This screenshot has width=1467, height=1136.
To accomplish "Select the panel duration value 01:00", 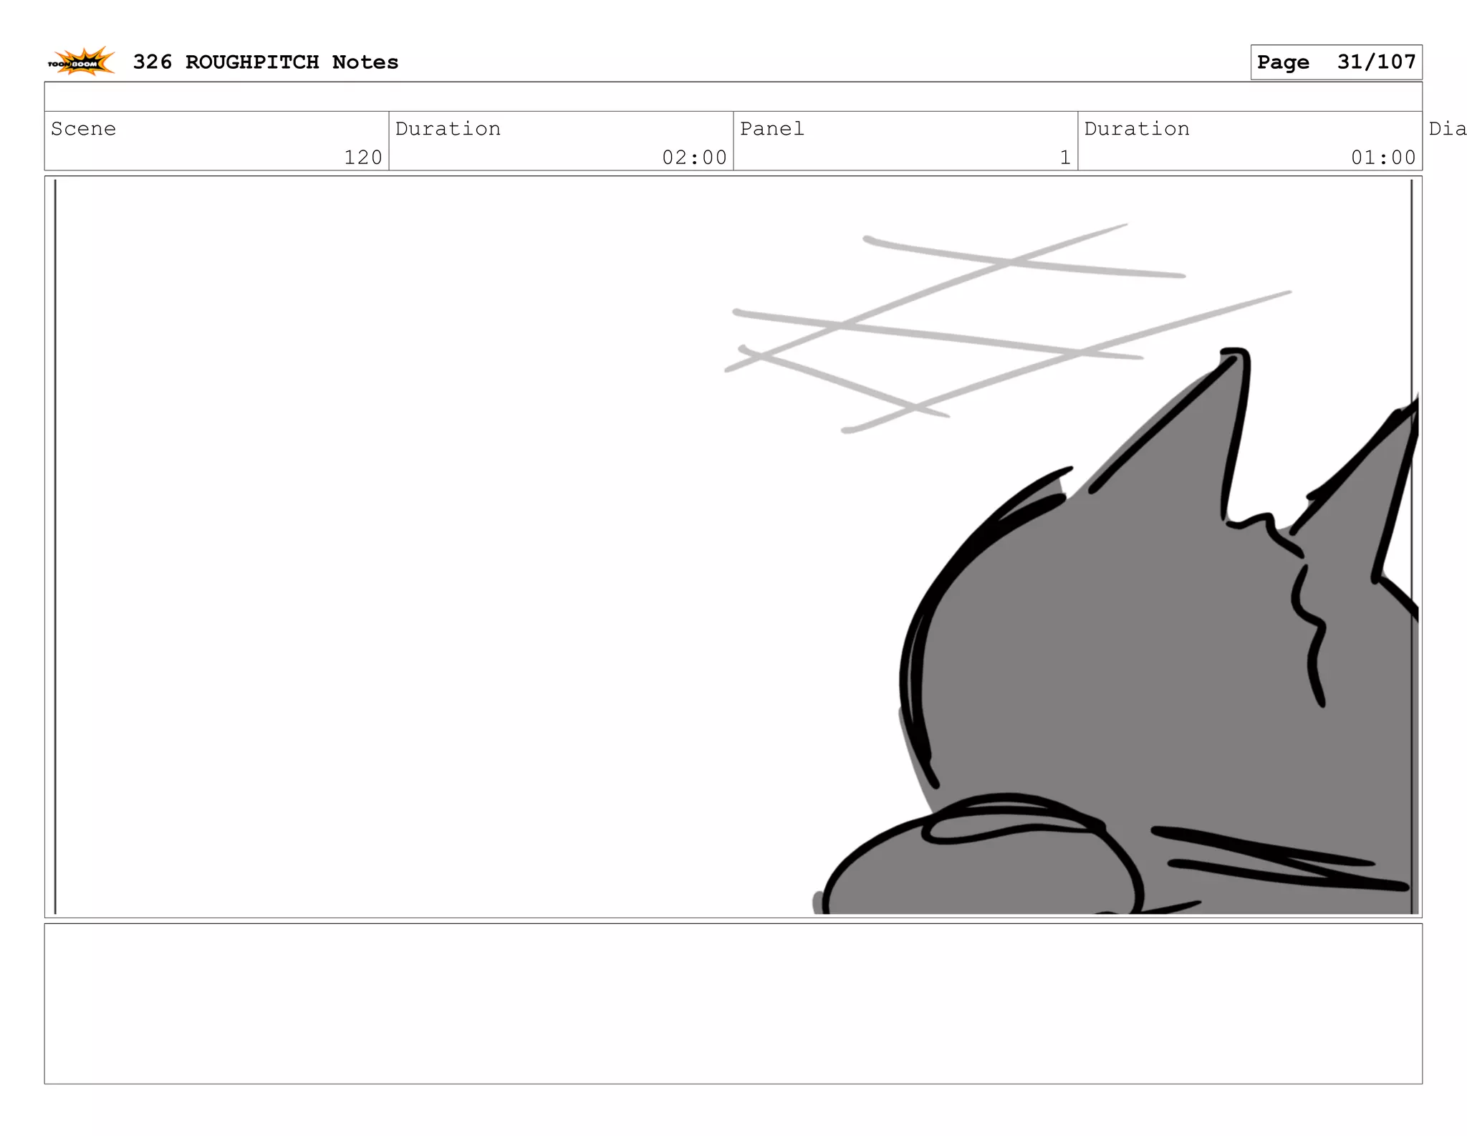I will pyautogui.click(x=1382, y=158).
